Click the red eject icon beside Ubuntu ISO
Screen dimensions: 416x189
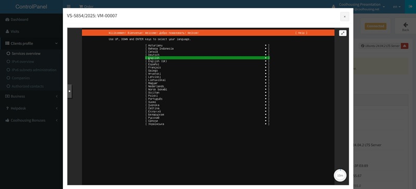pyautogui.click(x=405, y=46)
